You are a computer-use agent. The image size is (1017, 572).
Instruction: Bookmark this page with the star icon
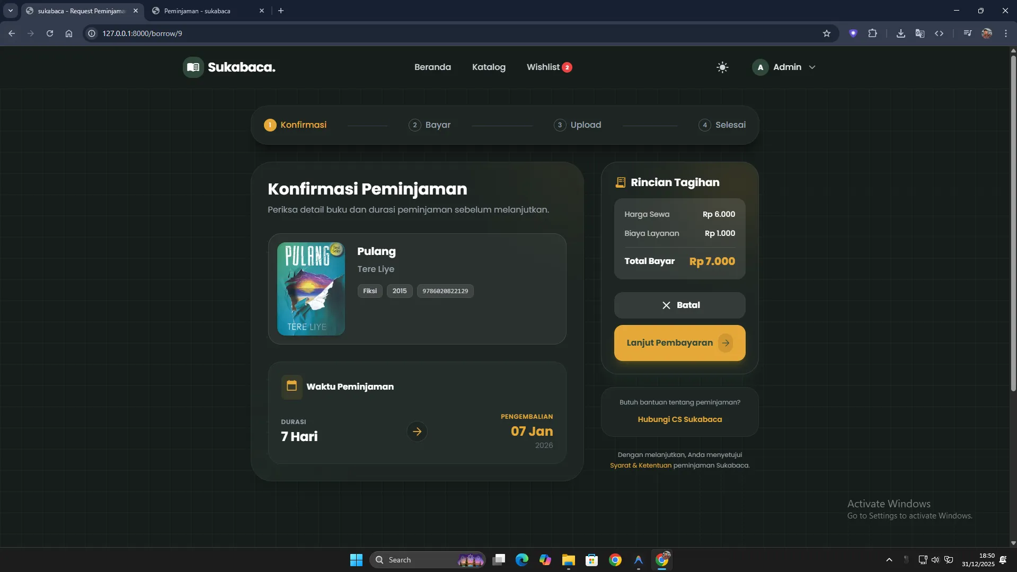click(x=826, y=33)
